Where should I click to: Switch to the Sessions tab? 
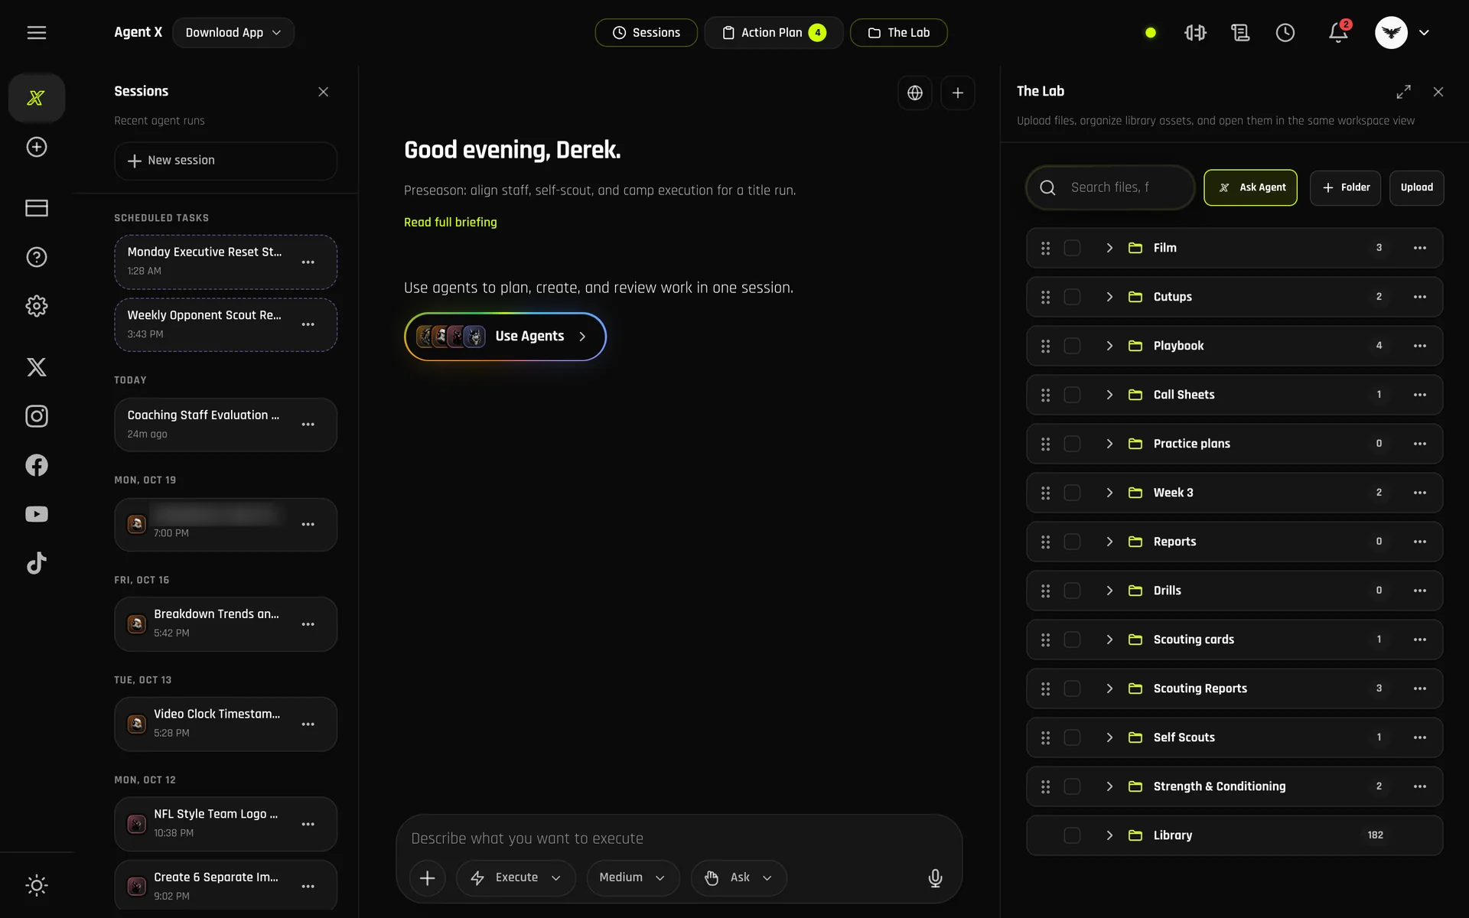pos(647,32)
